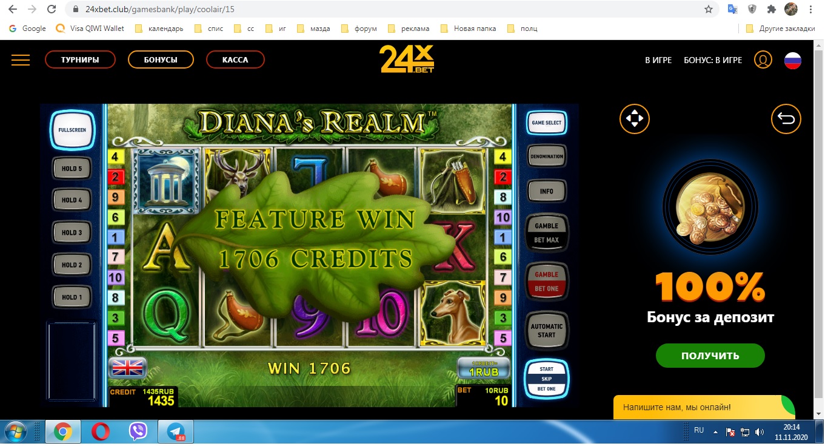Open the Другие закладки folder

click(780, 29)
